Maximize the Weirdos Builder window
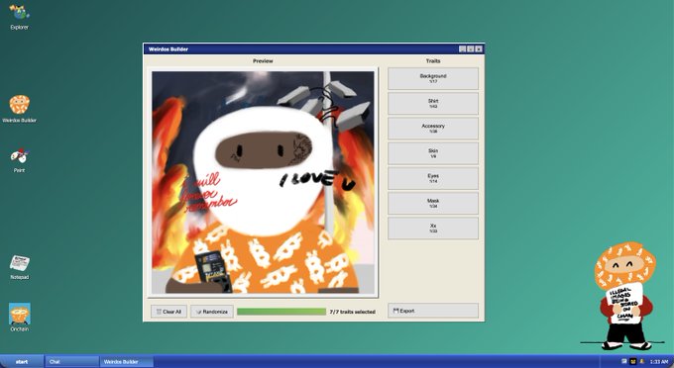674x368 pixels. tap(470, 48)
